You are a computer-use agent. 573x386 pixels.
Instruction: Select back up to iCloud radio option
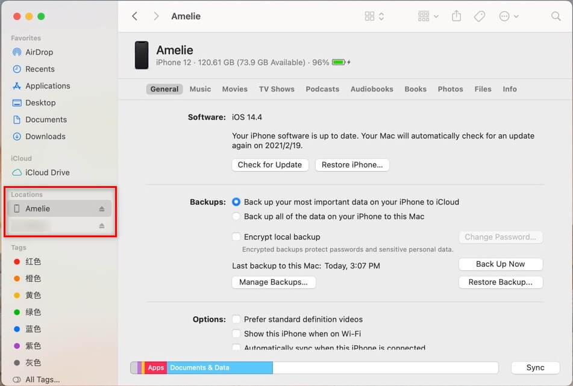pos(236,202)
